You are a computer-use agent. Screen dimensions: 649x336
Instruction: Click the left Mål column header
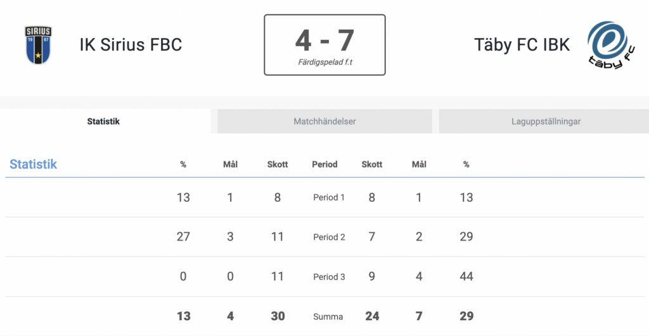point(230,164)
